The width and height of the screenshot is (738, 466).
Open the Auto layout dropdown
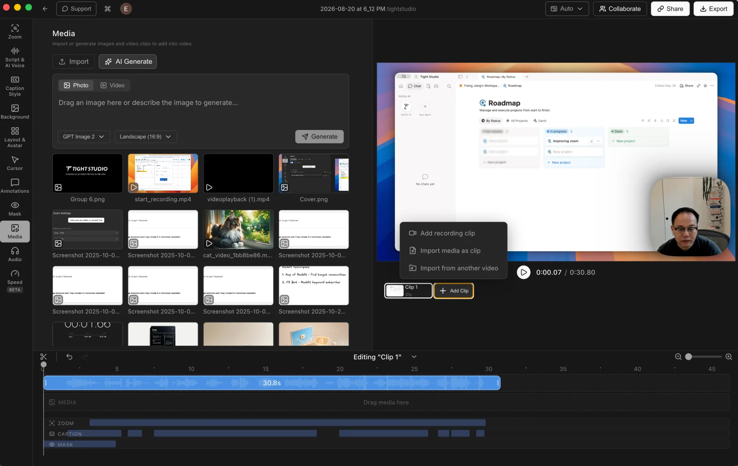567,9
